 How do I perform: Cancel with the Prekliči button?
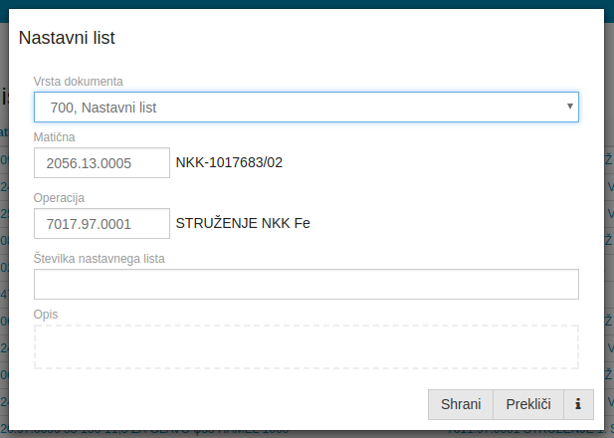tap(527, 404)
